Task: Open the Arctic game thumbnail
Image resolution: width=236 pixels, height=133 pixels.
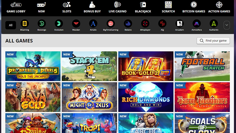Action: (146, 123)
